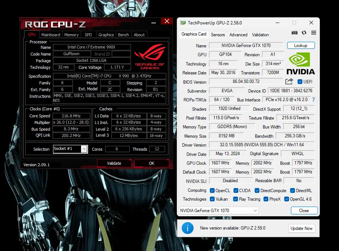The height and width of the screenshot is (251, 339).
Task: Open the Validation tab in GPU-Z
Action: (260, 35)
